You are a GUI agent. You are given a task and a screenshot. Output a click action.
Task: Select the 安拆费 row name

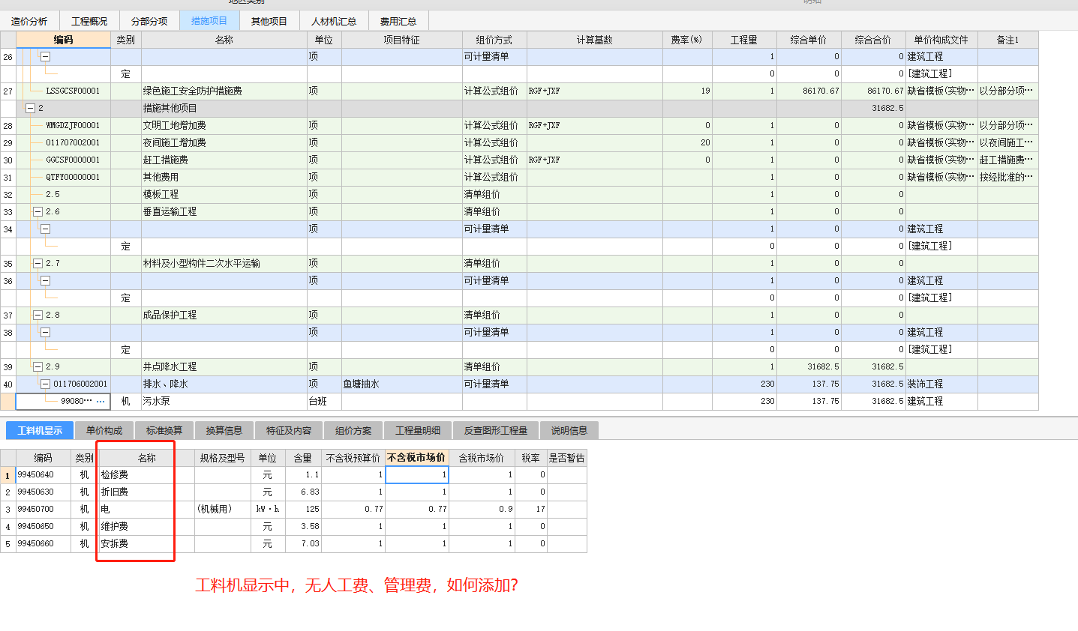pyautogui.click(x=146, y=543)
